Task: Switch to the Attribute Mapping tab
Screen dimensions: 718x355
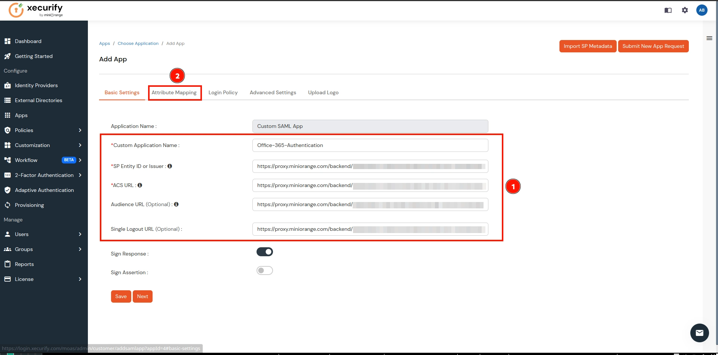Action: (x=174, y=92)
